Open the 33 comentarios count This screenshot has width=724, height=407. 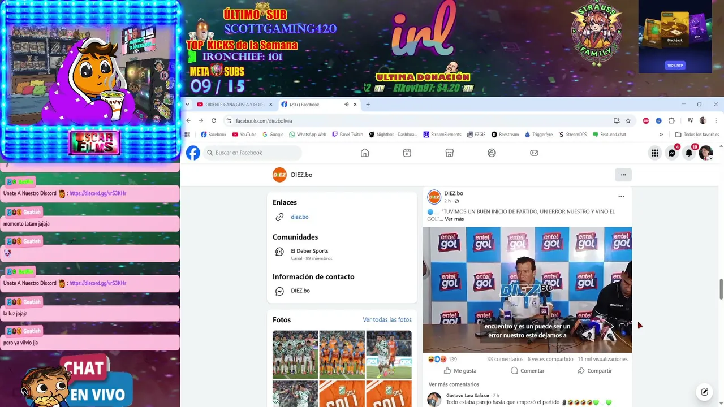click(505, 359)
